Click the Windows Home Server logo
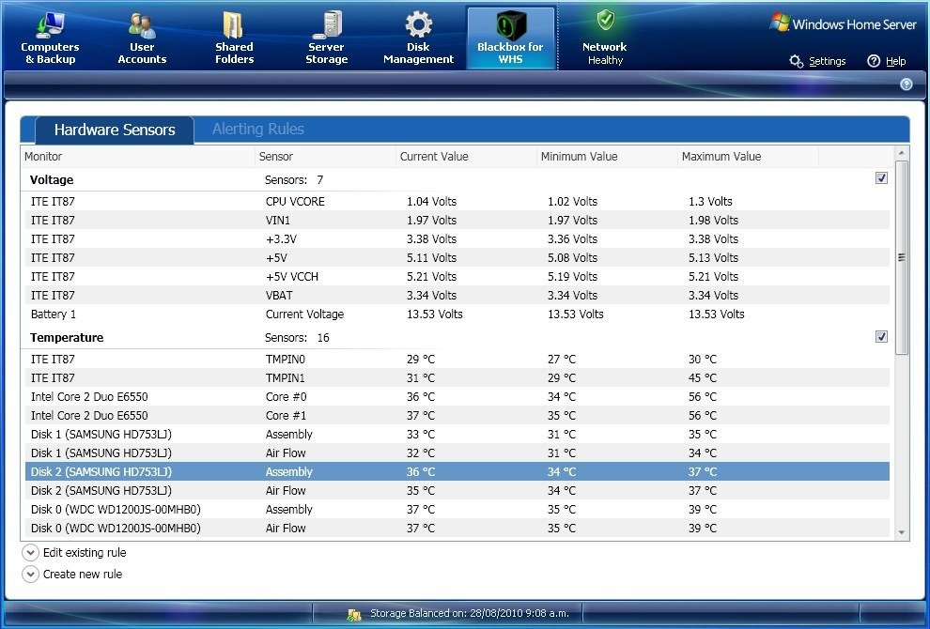The width and height of the screenshot is (930, 629). point(843,23)
